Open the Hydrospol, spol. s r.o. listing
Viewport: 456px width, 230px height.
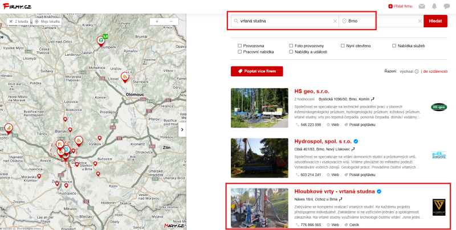[323, 141]
